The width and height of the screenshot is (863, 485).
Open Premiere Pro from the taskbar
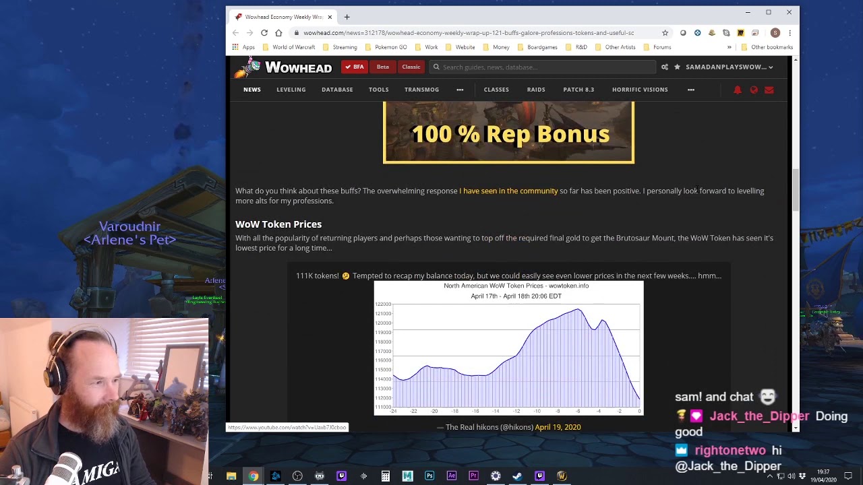[x=473, y=476]
